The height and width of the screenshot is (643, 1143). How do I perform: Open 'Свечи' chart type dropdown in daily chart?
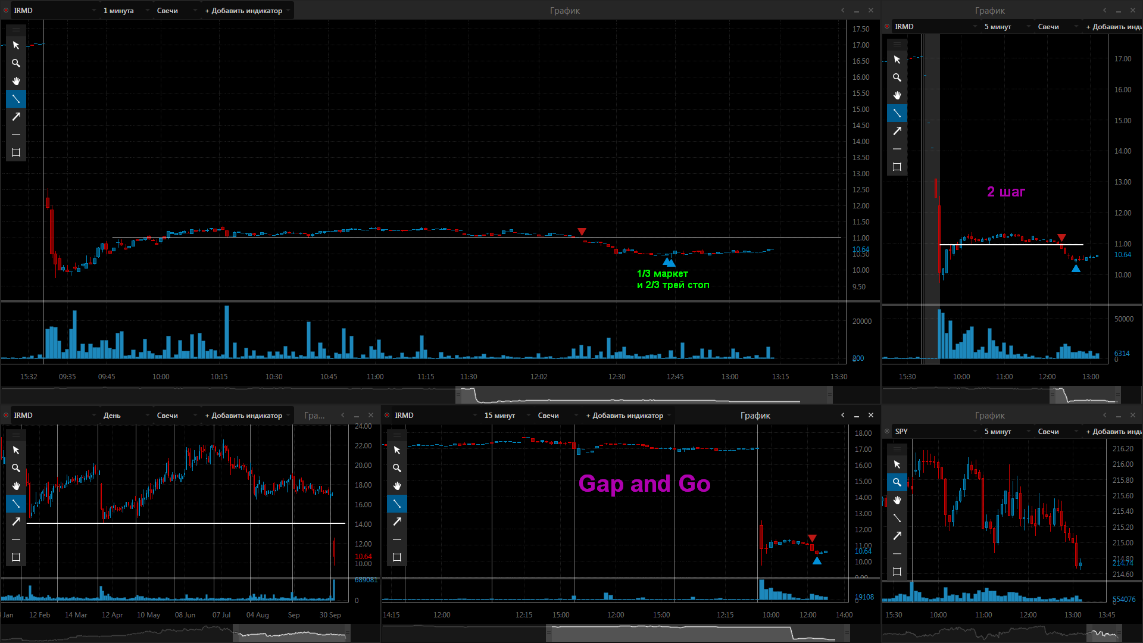pyautogui.click(x=176, y=416)
